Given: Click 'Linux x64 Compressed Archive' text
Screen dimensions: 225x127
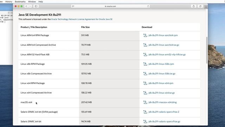Looking at the screenshot, I should [36, 93].
